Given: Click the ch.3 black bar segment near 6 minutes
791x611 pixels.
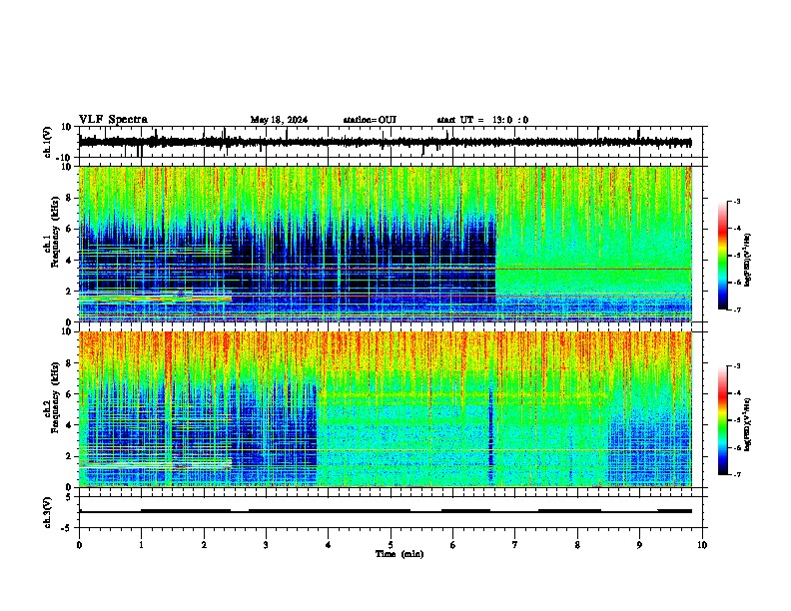Looking at the screenshot, I should (465, 511).
